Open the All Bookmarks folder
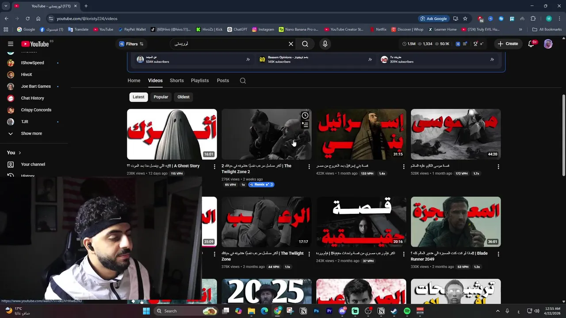 547,30
